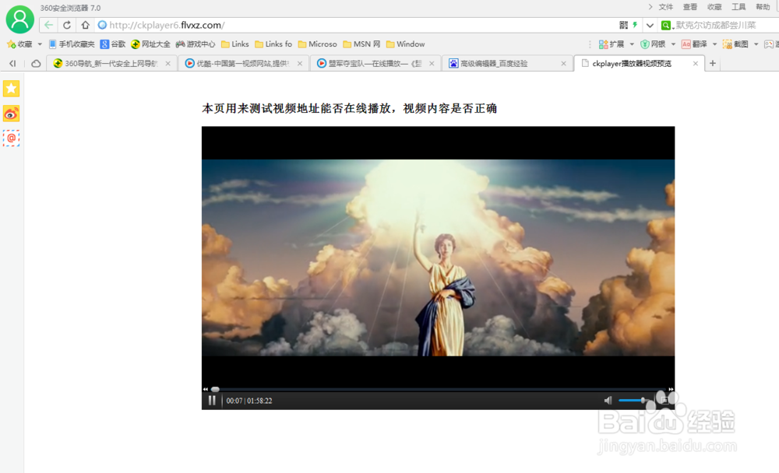Expand the 收藏 dropdown arrow
779x473 pixels.
click(x=40, y=44)
